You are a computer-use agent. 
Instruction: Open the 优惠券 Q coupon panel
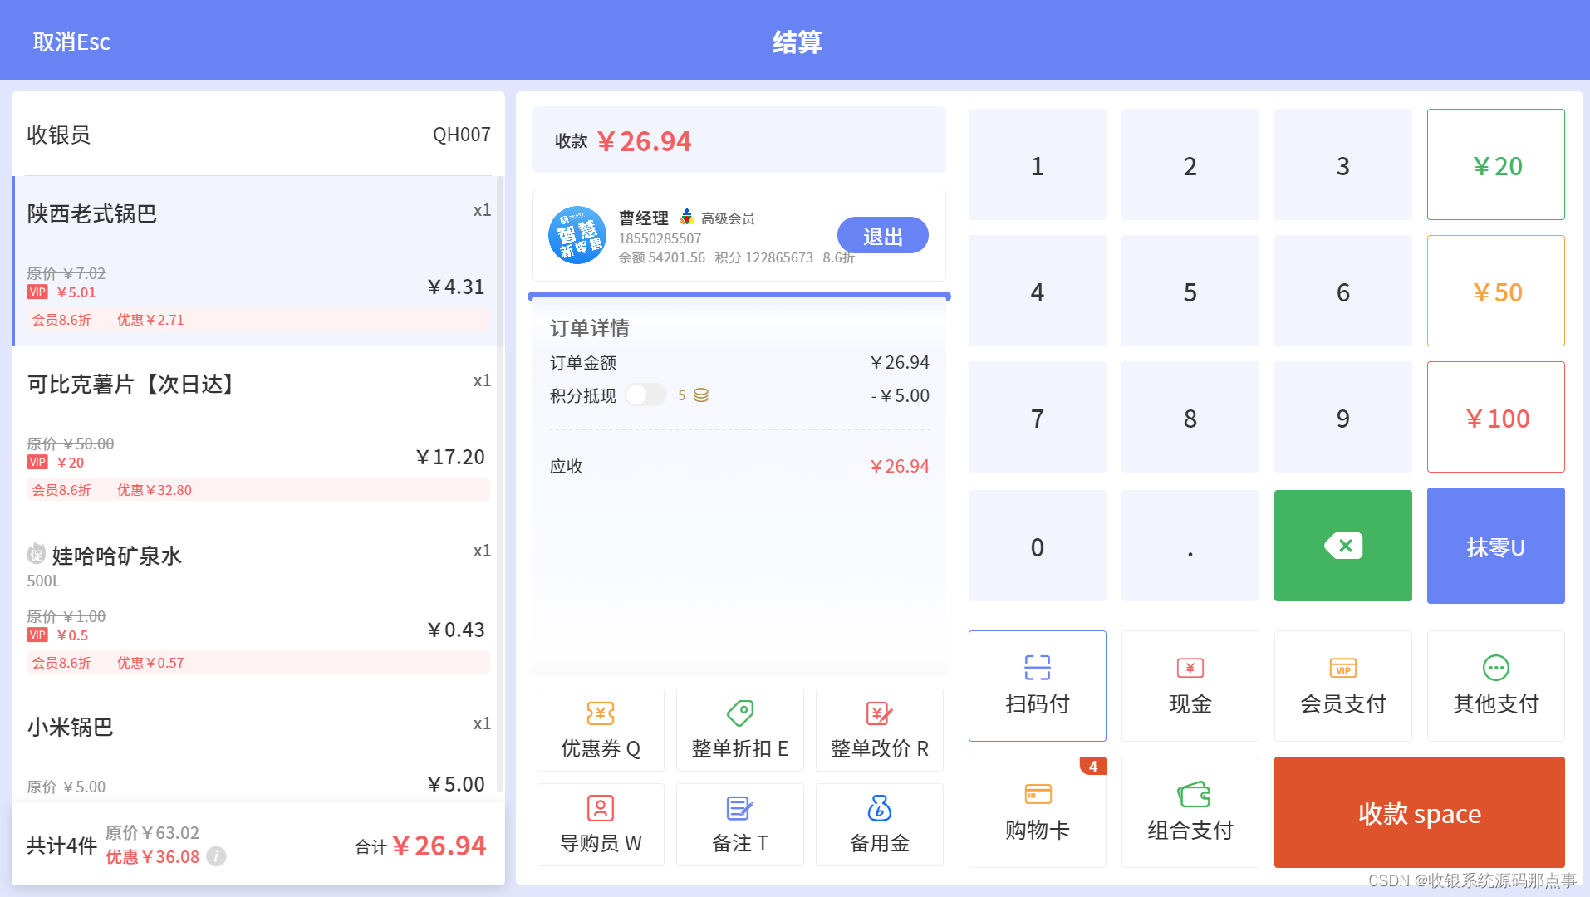coord(600,729)
